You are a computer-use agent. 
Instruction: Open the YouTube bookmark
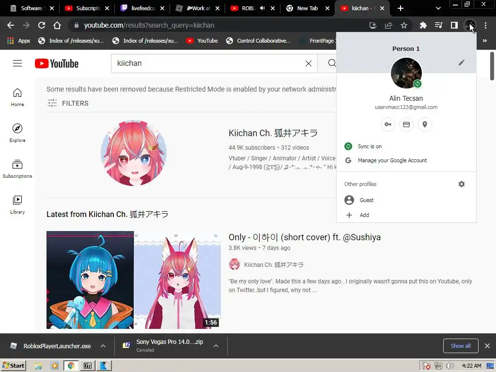202,41
